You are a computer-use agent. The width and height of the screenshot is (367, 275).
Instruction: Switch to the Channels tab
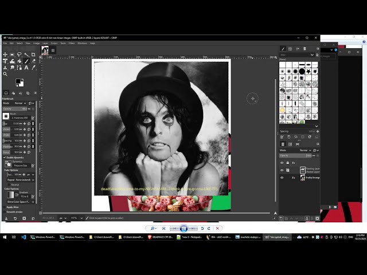(290, 144)
